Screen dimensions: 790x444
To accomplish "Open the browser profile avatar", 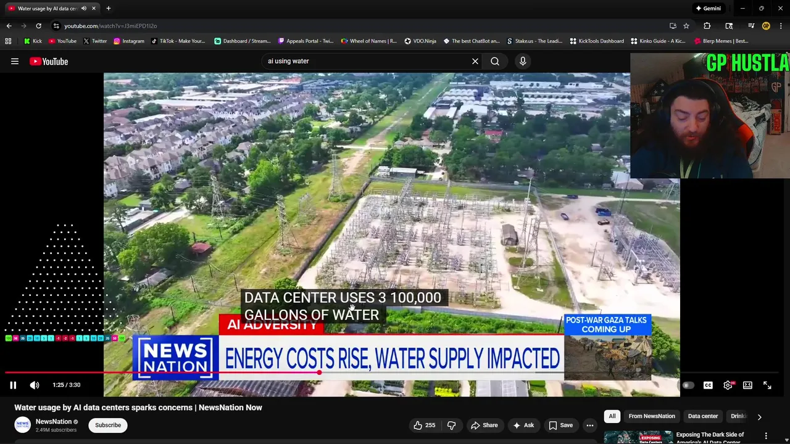I will (766, 26).
